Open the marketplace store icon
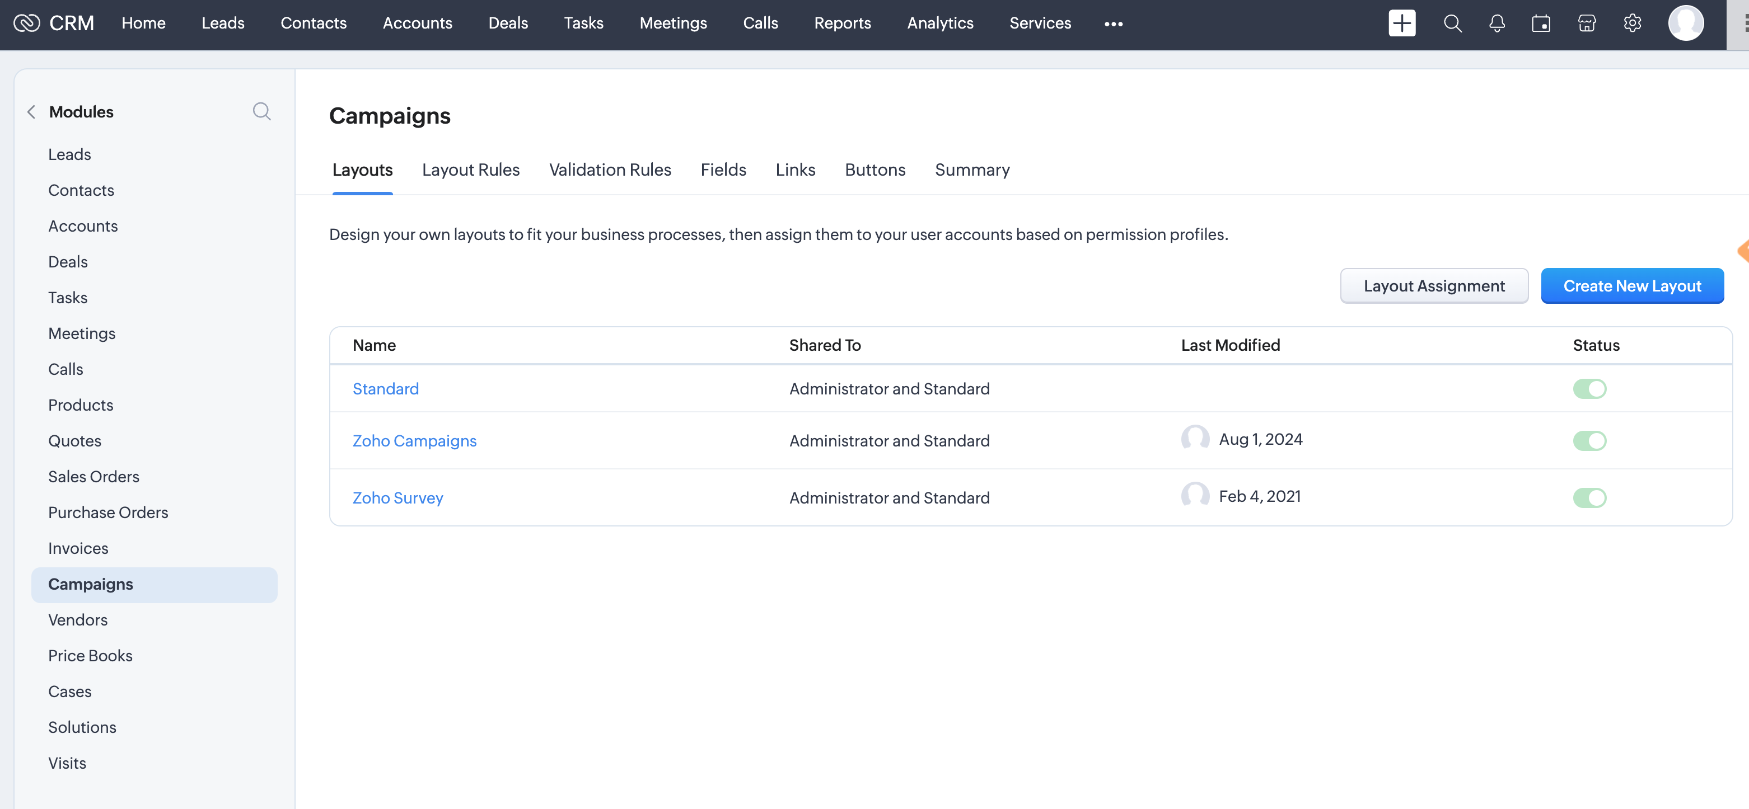 pos(1587,23)
